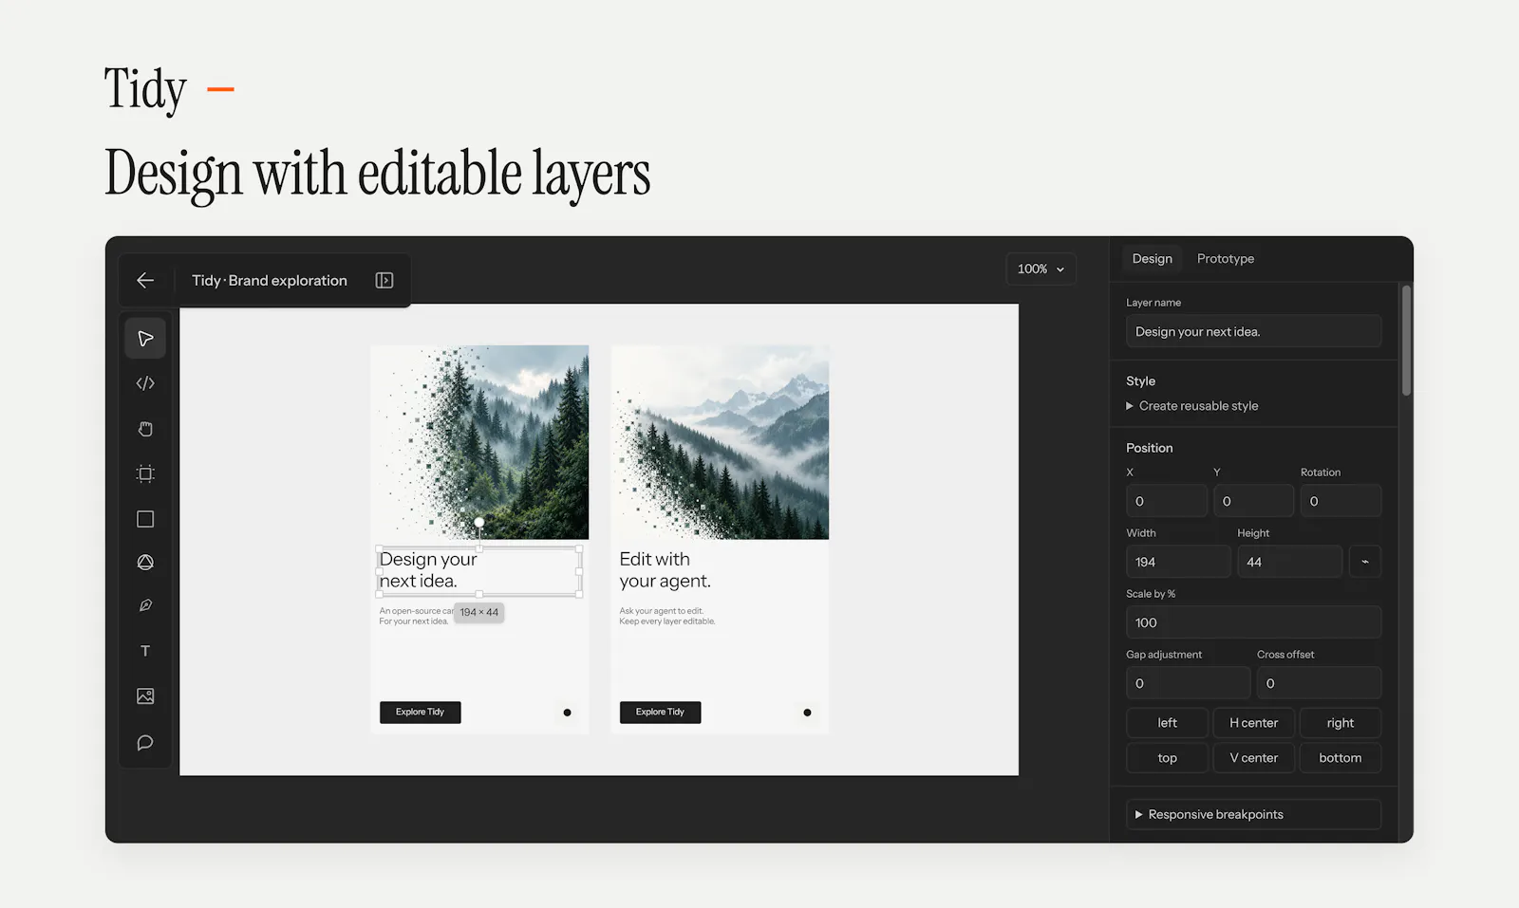Image resolution: width=1519 pixels, height=908 pixels.
Task: Click the Layer name input field
Action: 1253,332
